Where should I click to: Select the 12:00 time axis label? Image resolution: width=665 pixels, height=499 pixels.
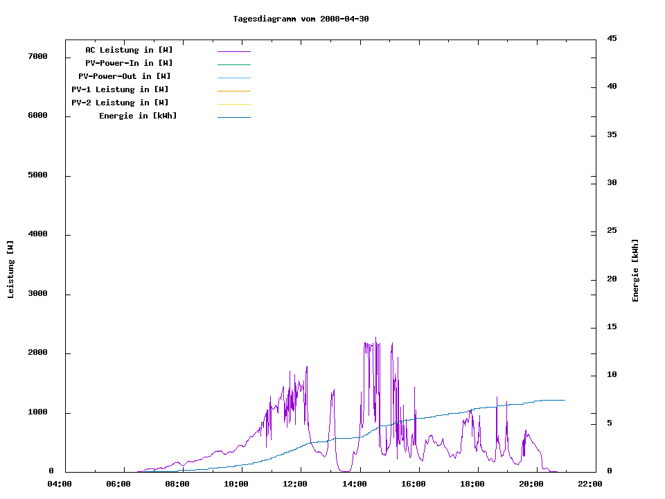(296, 484)
